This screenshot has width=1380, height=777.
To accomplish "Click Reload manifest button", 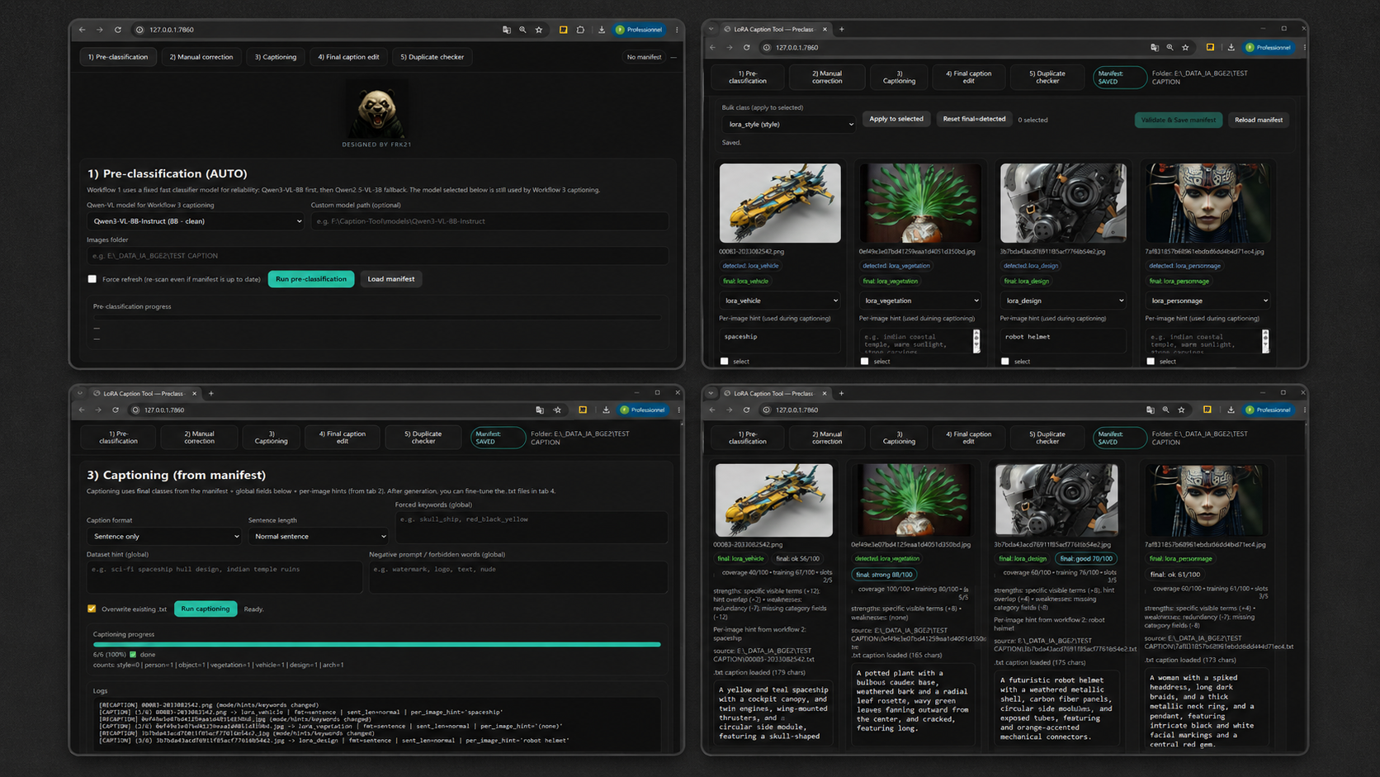I will coord(1259,120).
